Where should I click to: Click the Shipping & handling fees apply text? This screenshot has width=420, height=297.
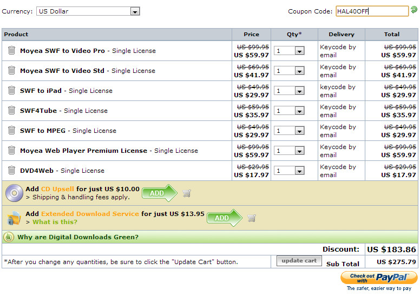(81, 197)
